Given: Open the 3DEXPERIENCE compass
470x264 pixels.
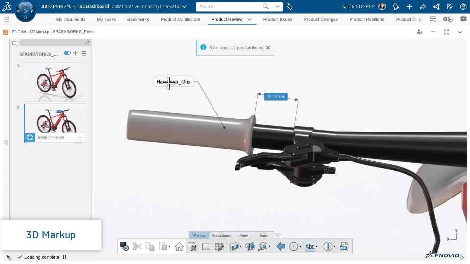Looking at the screenshot, I should tap(25, 11).
